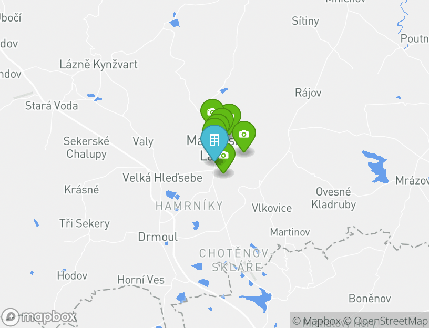Select the blue building marker pin

tap(214, 141)
